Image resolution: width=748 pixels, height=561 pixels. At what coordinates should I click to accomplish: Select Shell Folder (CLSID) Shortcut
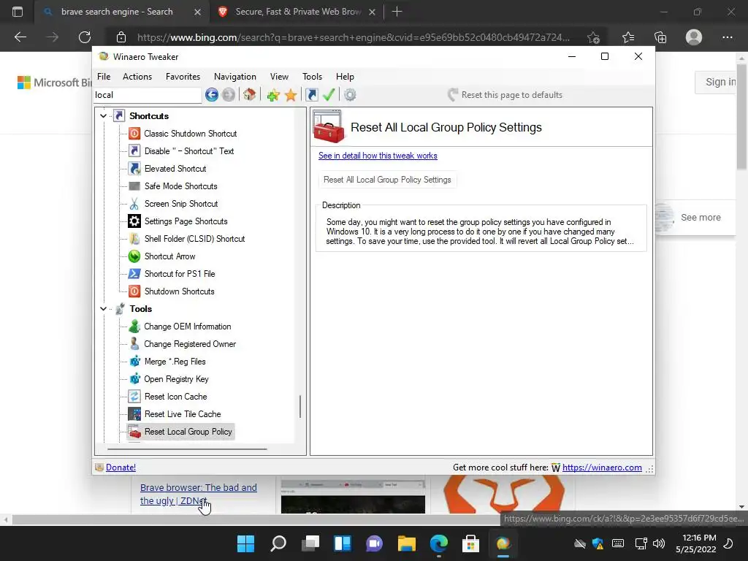coord(194,239)
